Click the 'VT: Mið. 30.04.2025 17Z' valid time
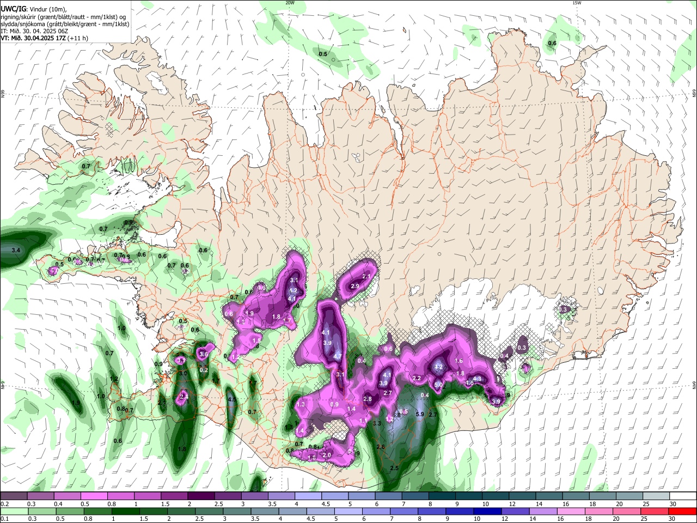The image size is (697, 523). coord(33,38)
